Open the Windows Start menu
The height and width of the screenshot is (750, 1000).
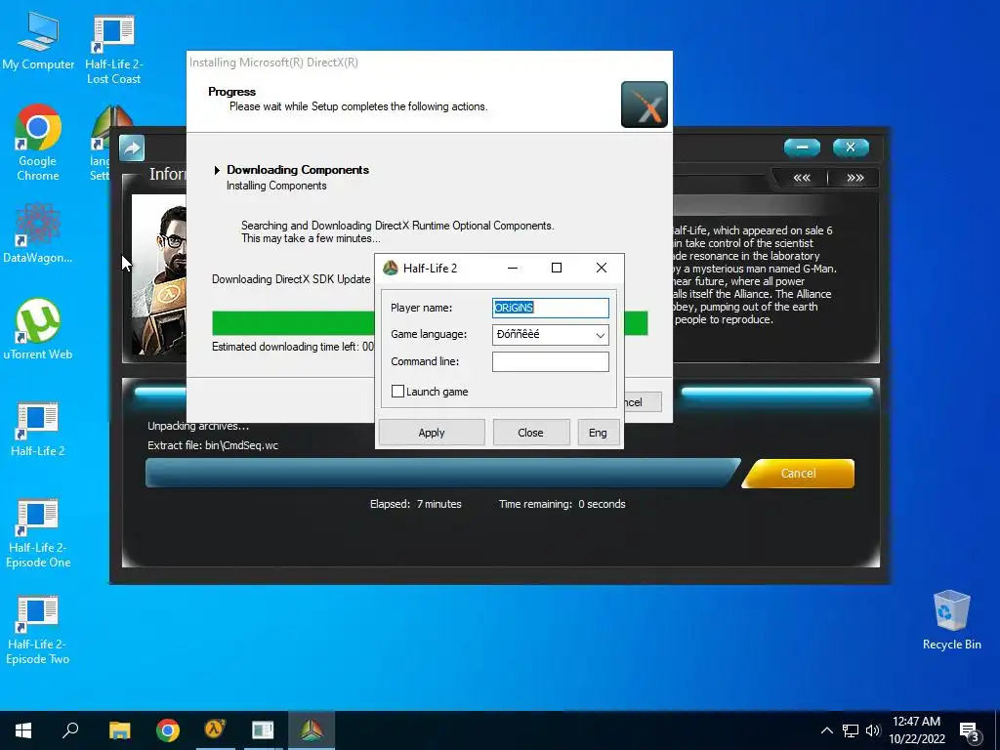tap(23, 730)
